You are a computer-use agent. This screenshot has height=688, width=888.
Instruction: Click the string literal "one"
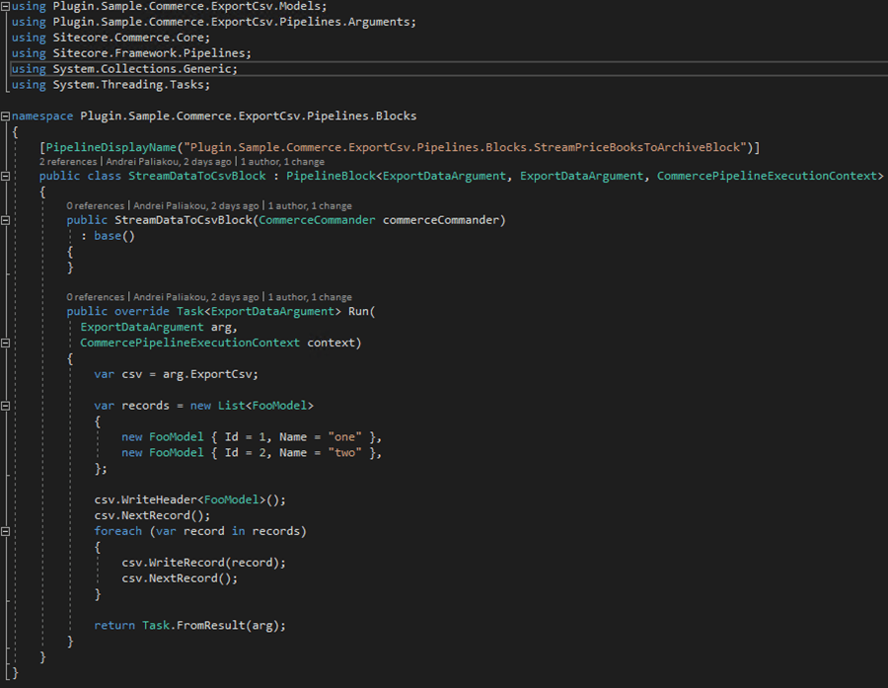[x=345, y=437]
